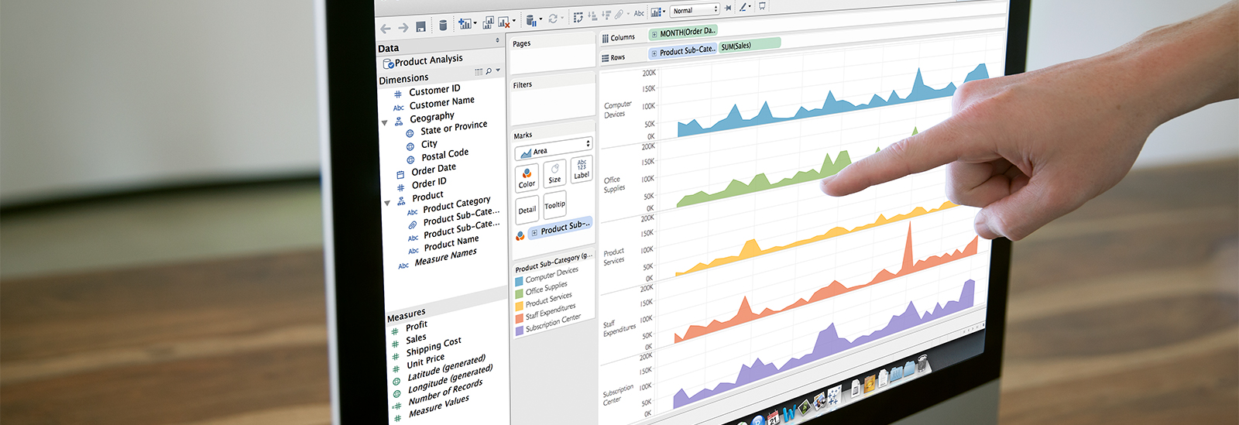The width and height of the screenshot is (1239, 425).
Task: Select the Shipping Cost measure
Action: tap(434, 345)
